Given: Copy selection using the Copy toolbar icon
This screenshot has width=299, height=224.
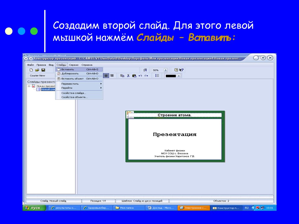Looking at the screenshot, I should (x=122, y=76).
